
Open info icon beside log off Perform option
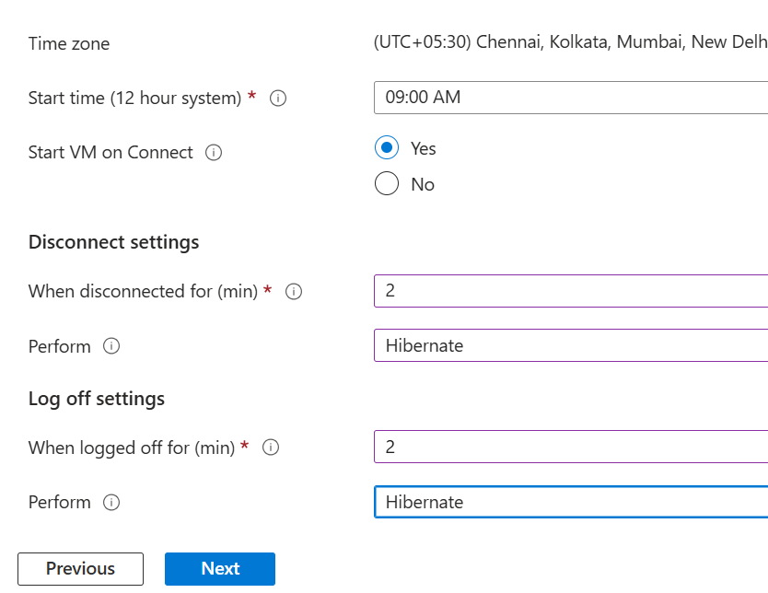pyautogui.click(x=111, y=503)
